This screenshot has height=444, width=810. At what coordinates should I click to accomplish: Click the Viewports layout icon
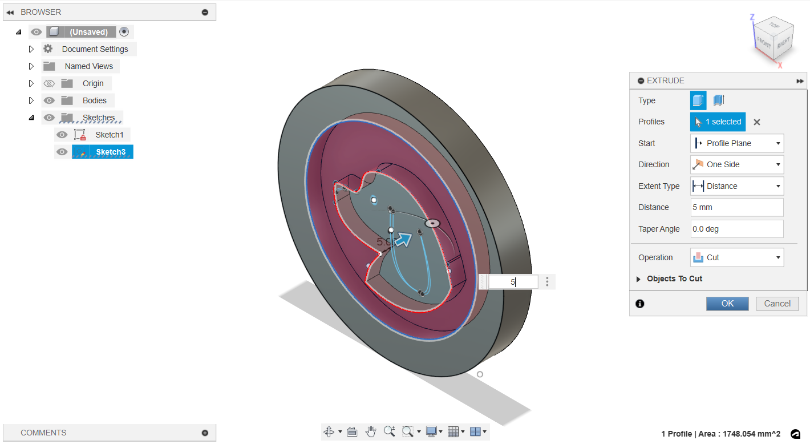tap(475, 431)
